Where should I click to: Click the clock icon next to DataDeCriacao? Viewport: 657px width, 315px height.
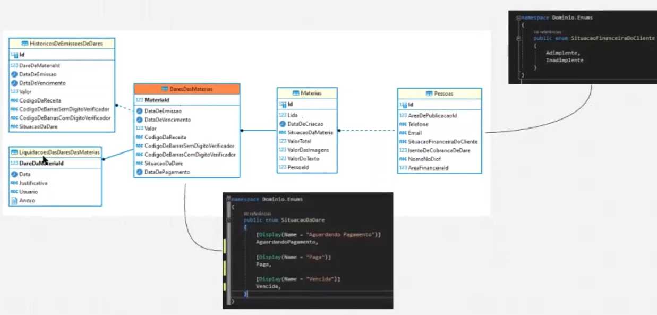tap(283, 124)
